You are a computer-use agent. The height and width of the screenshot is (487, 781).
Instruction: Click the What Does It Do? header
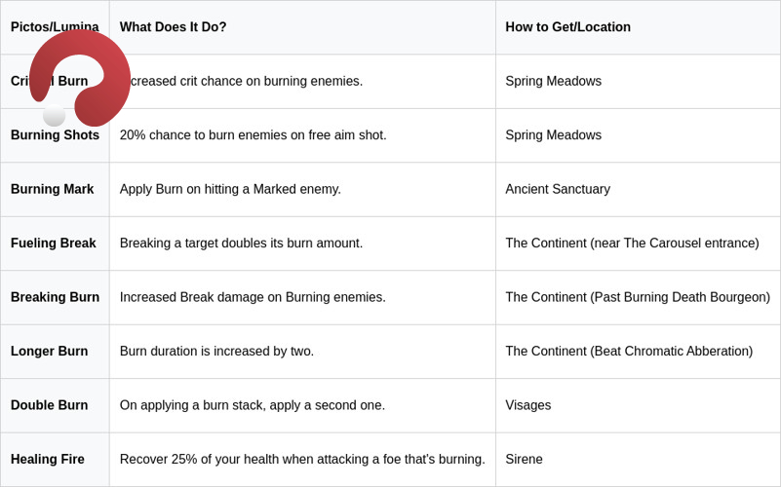pyautogui.click(x=173, y=27)
